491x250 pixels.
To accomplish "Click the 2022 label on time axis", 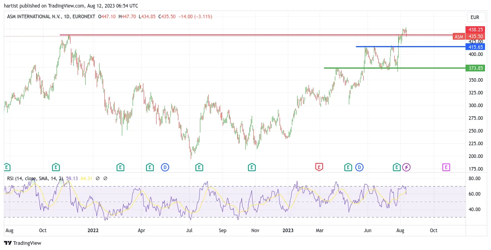I will [93, 230].
